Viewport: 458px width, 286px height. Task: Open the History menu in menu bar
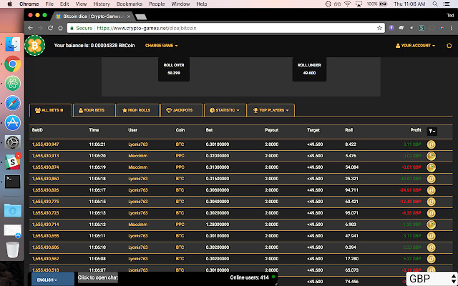click(x=102, y=4)
